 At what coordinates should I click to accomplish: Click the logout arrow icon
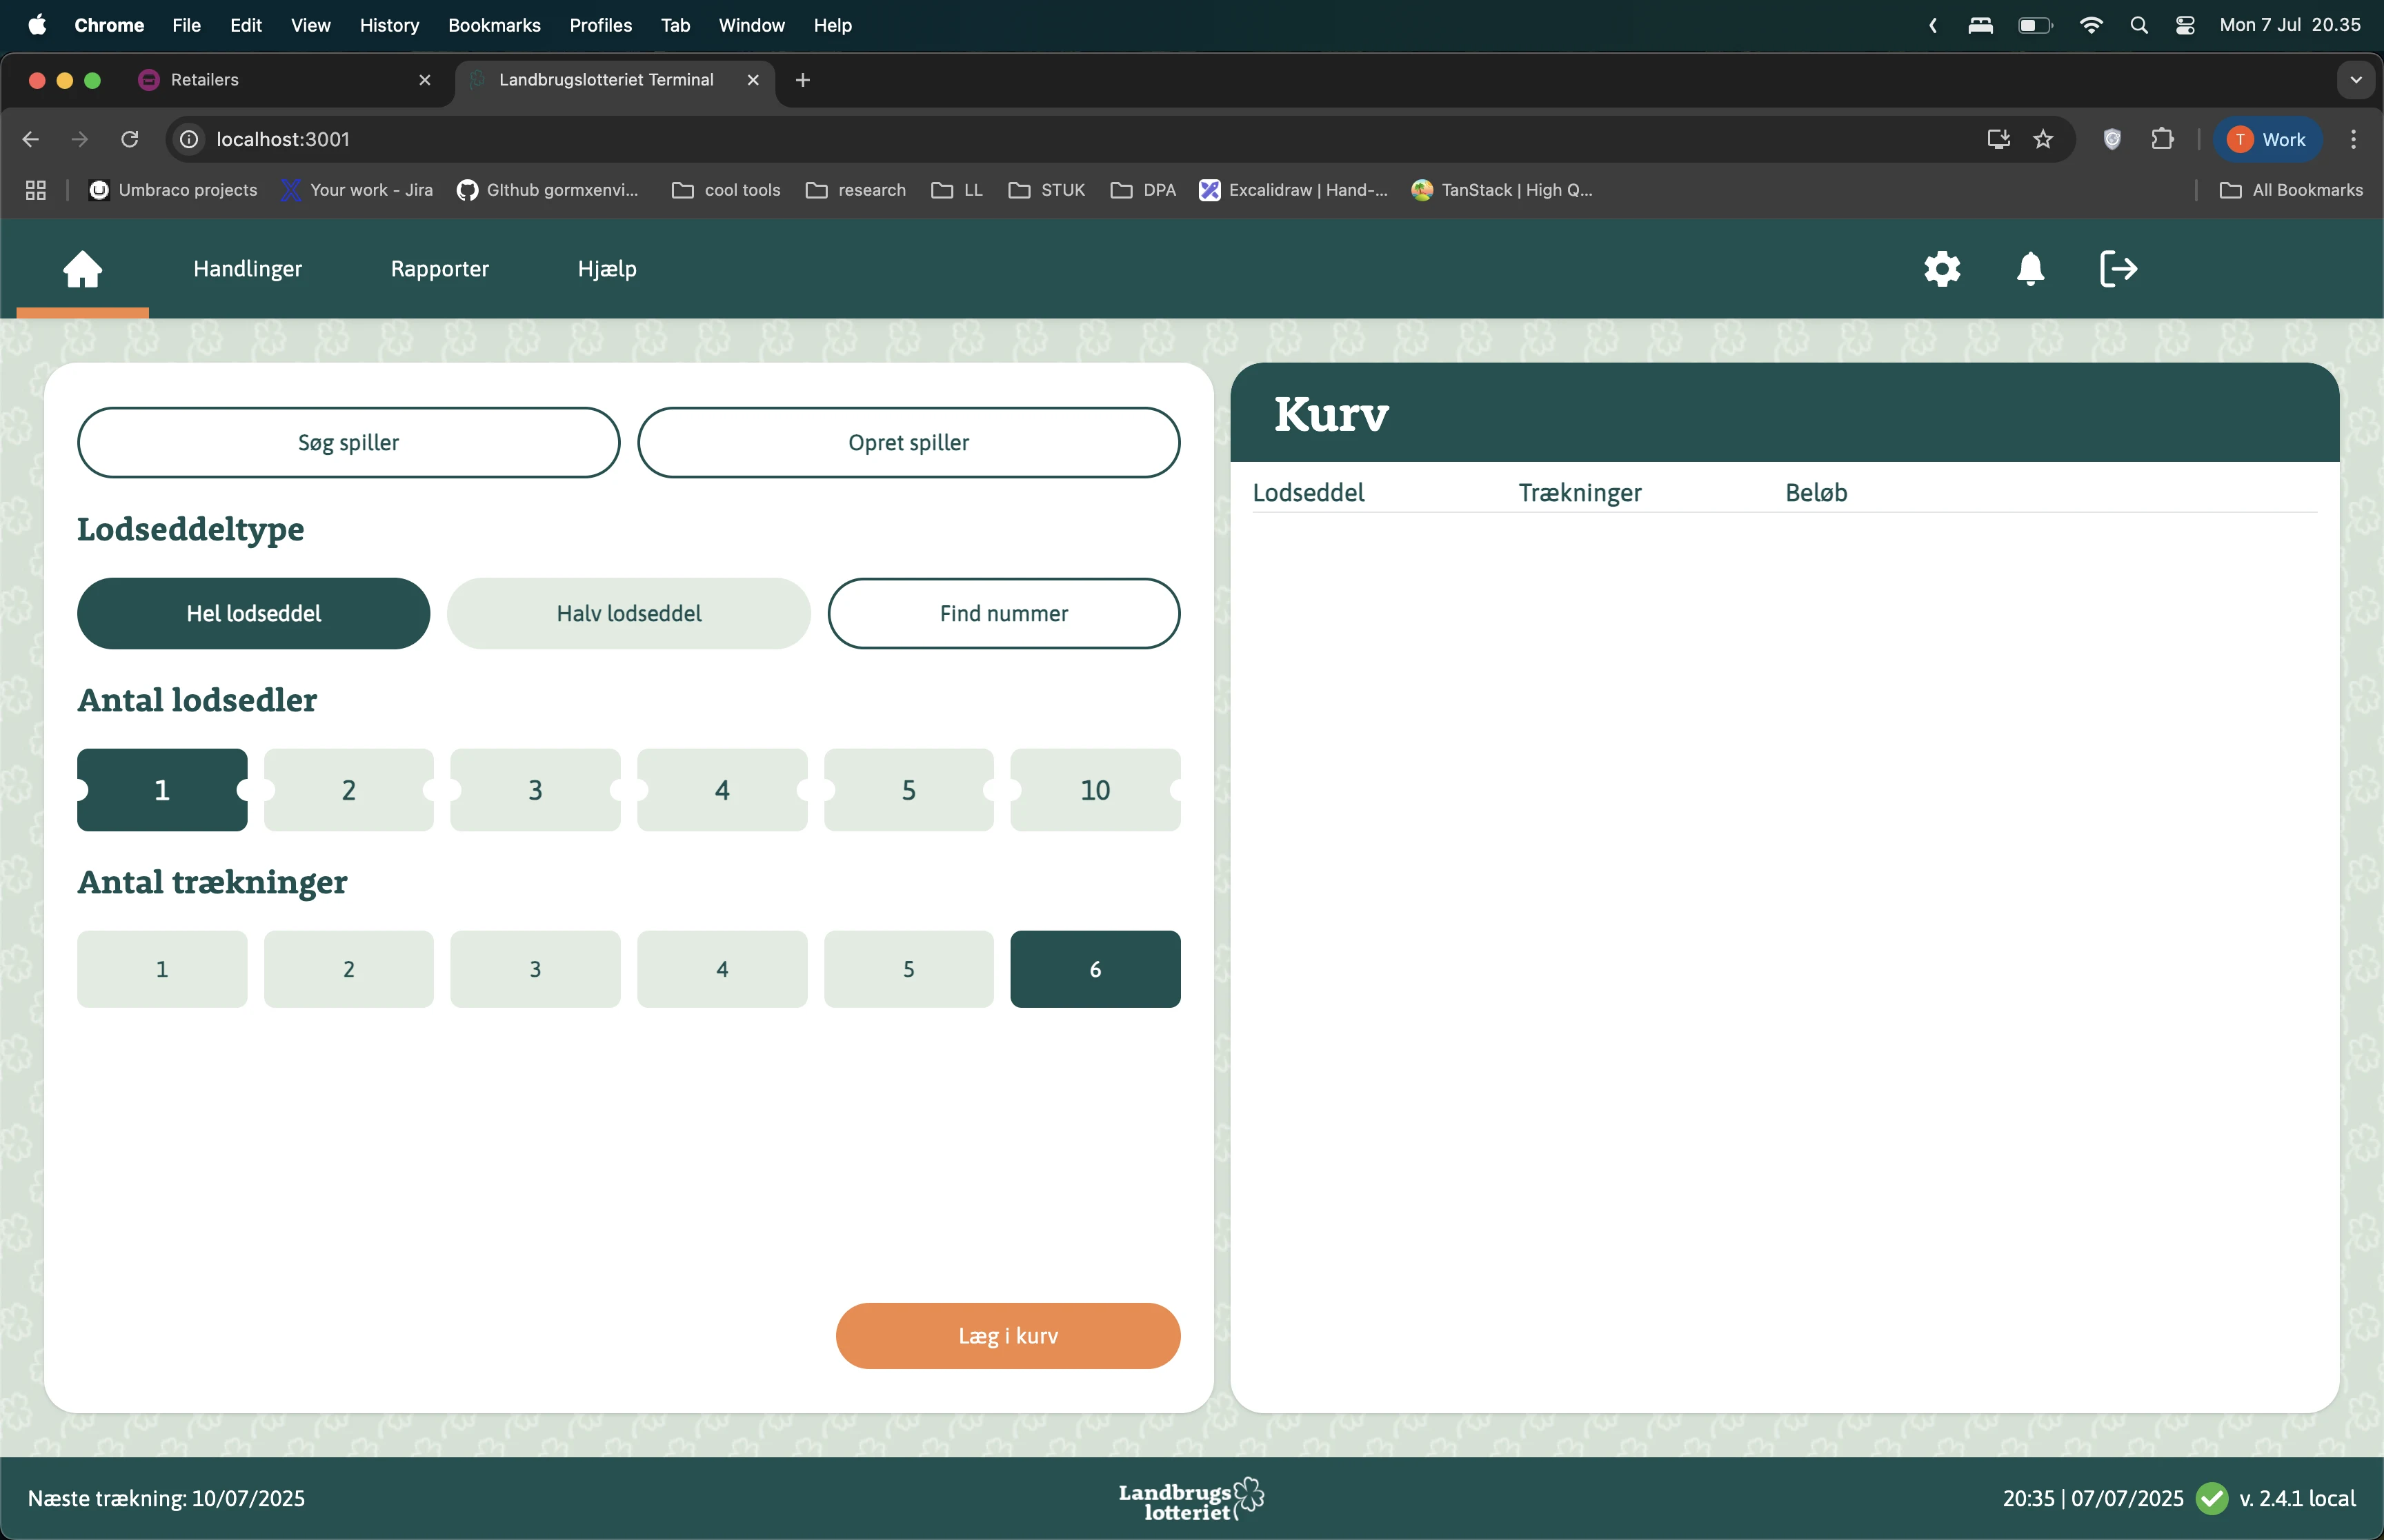(2118, 269)
